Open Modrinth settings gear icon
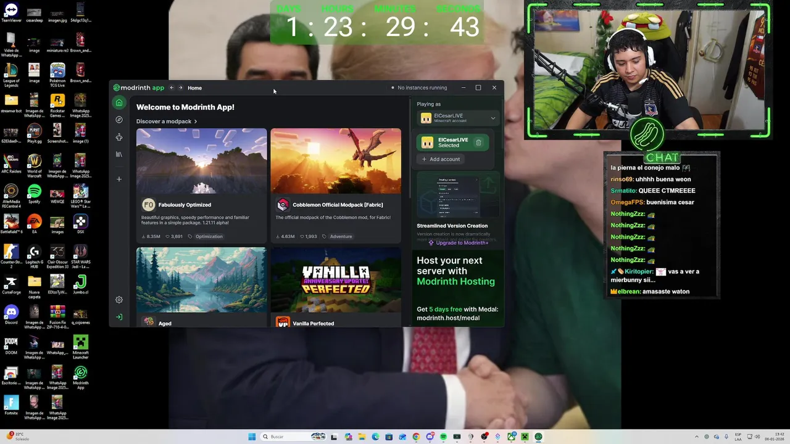Image resolution: width=790 pixels, height=444 pixels. point(119,300)
